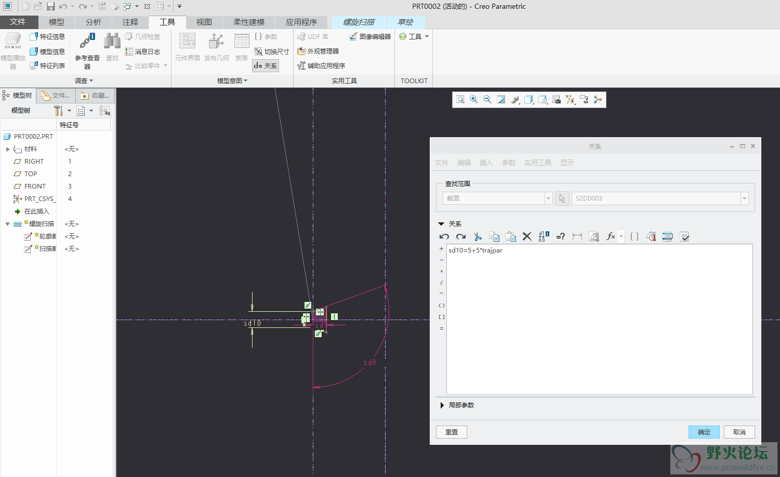This screenshot has height=477, width=780.
Task: Collapse the 螺旋扫描 tree node
Action: (8, 224)
